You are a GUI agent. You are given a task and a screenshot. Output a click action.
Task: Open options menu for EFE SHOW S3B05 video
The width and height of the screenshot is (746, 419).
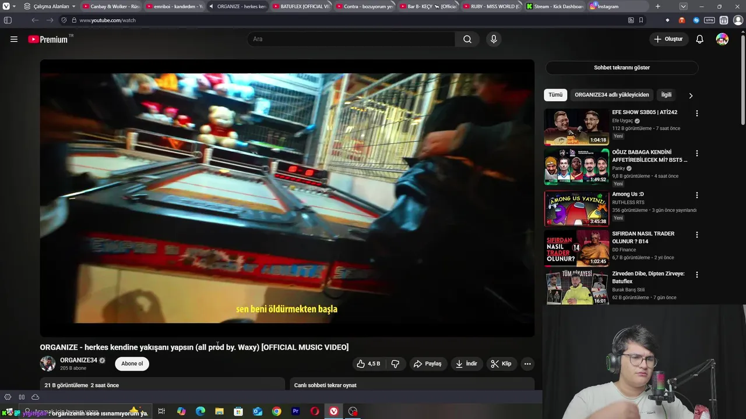pyautogui.click(x=696, y=113)
